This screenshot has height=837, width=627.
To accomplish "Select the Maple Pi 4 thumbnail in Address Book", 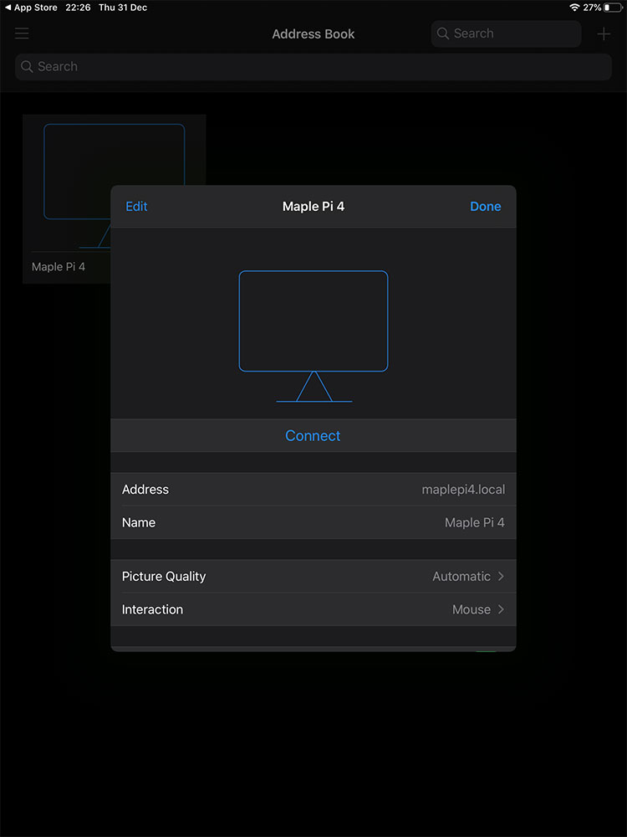I will [x=67, y=193].
